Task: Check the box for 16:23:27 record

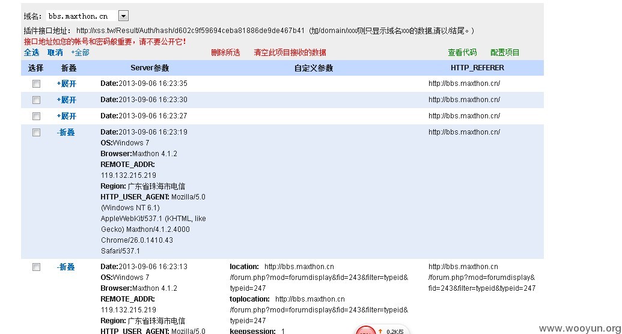Action: point(37,116)
